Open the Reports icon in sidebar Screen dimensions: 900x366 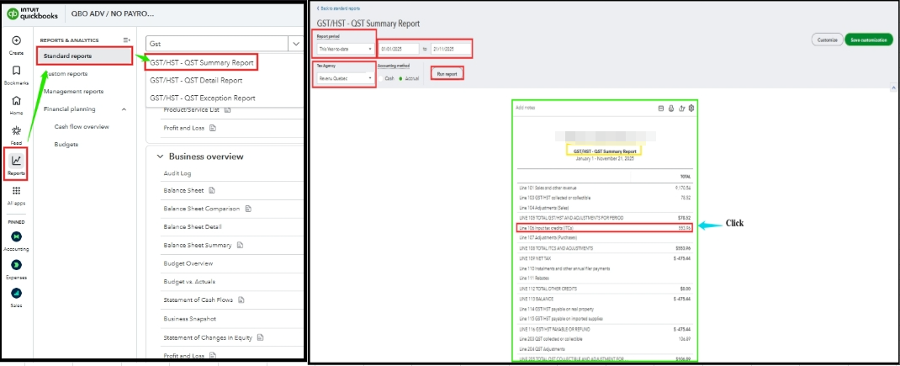(x=16, y=161)
